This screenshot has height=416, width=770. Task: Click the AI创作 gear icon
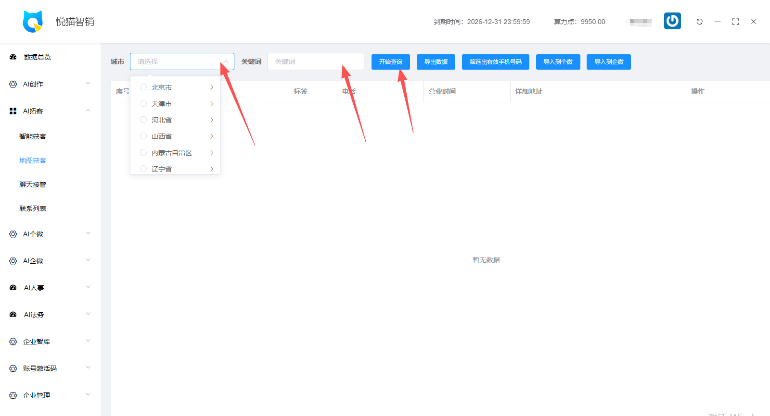(x=13, y=84)
